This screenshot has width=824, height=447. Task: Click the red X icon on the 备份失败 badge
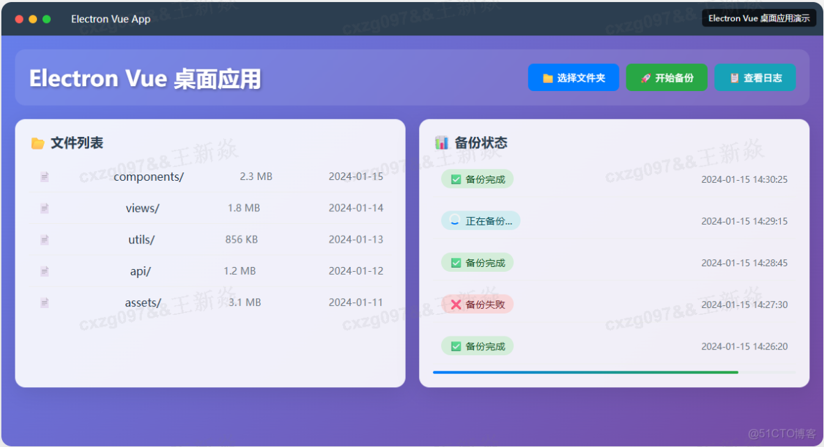[x=455, y=304]
